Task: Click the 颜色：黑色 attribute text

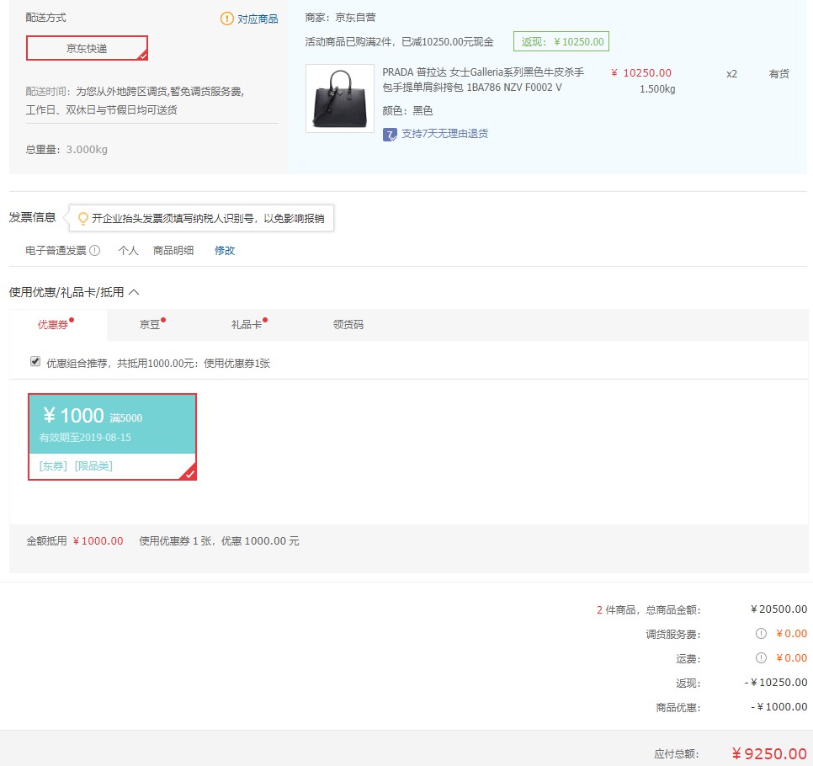Action: 407,110
